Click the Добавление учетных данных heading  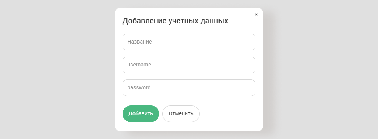click(175, 21)
